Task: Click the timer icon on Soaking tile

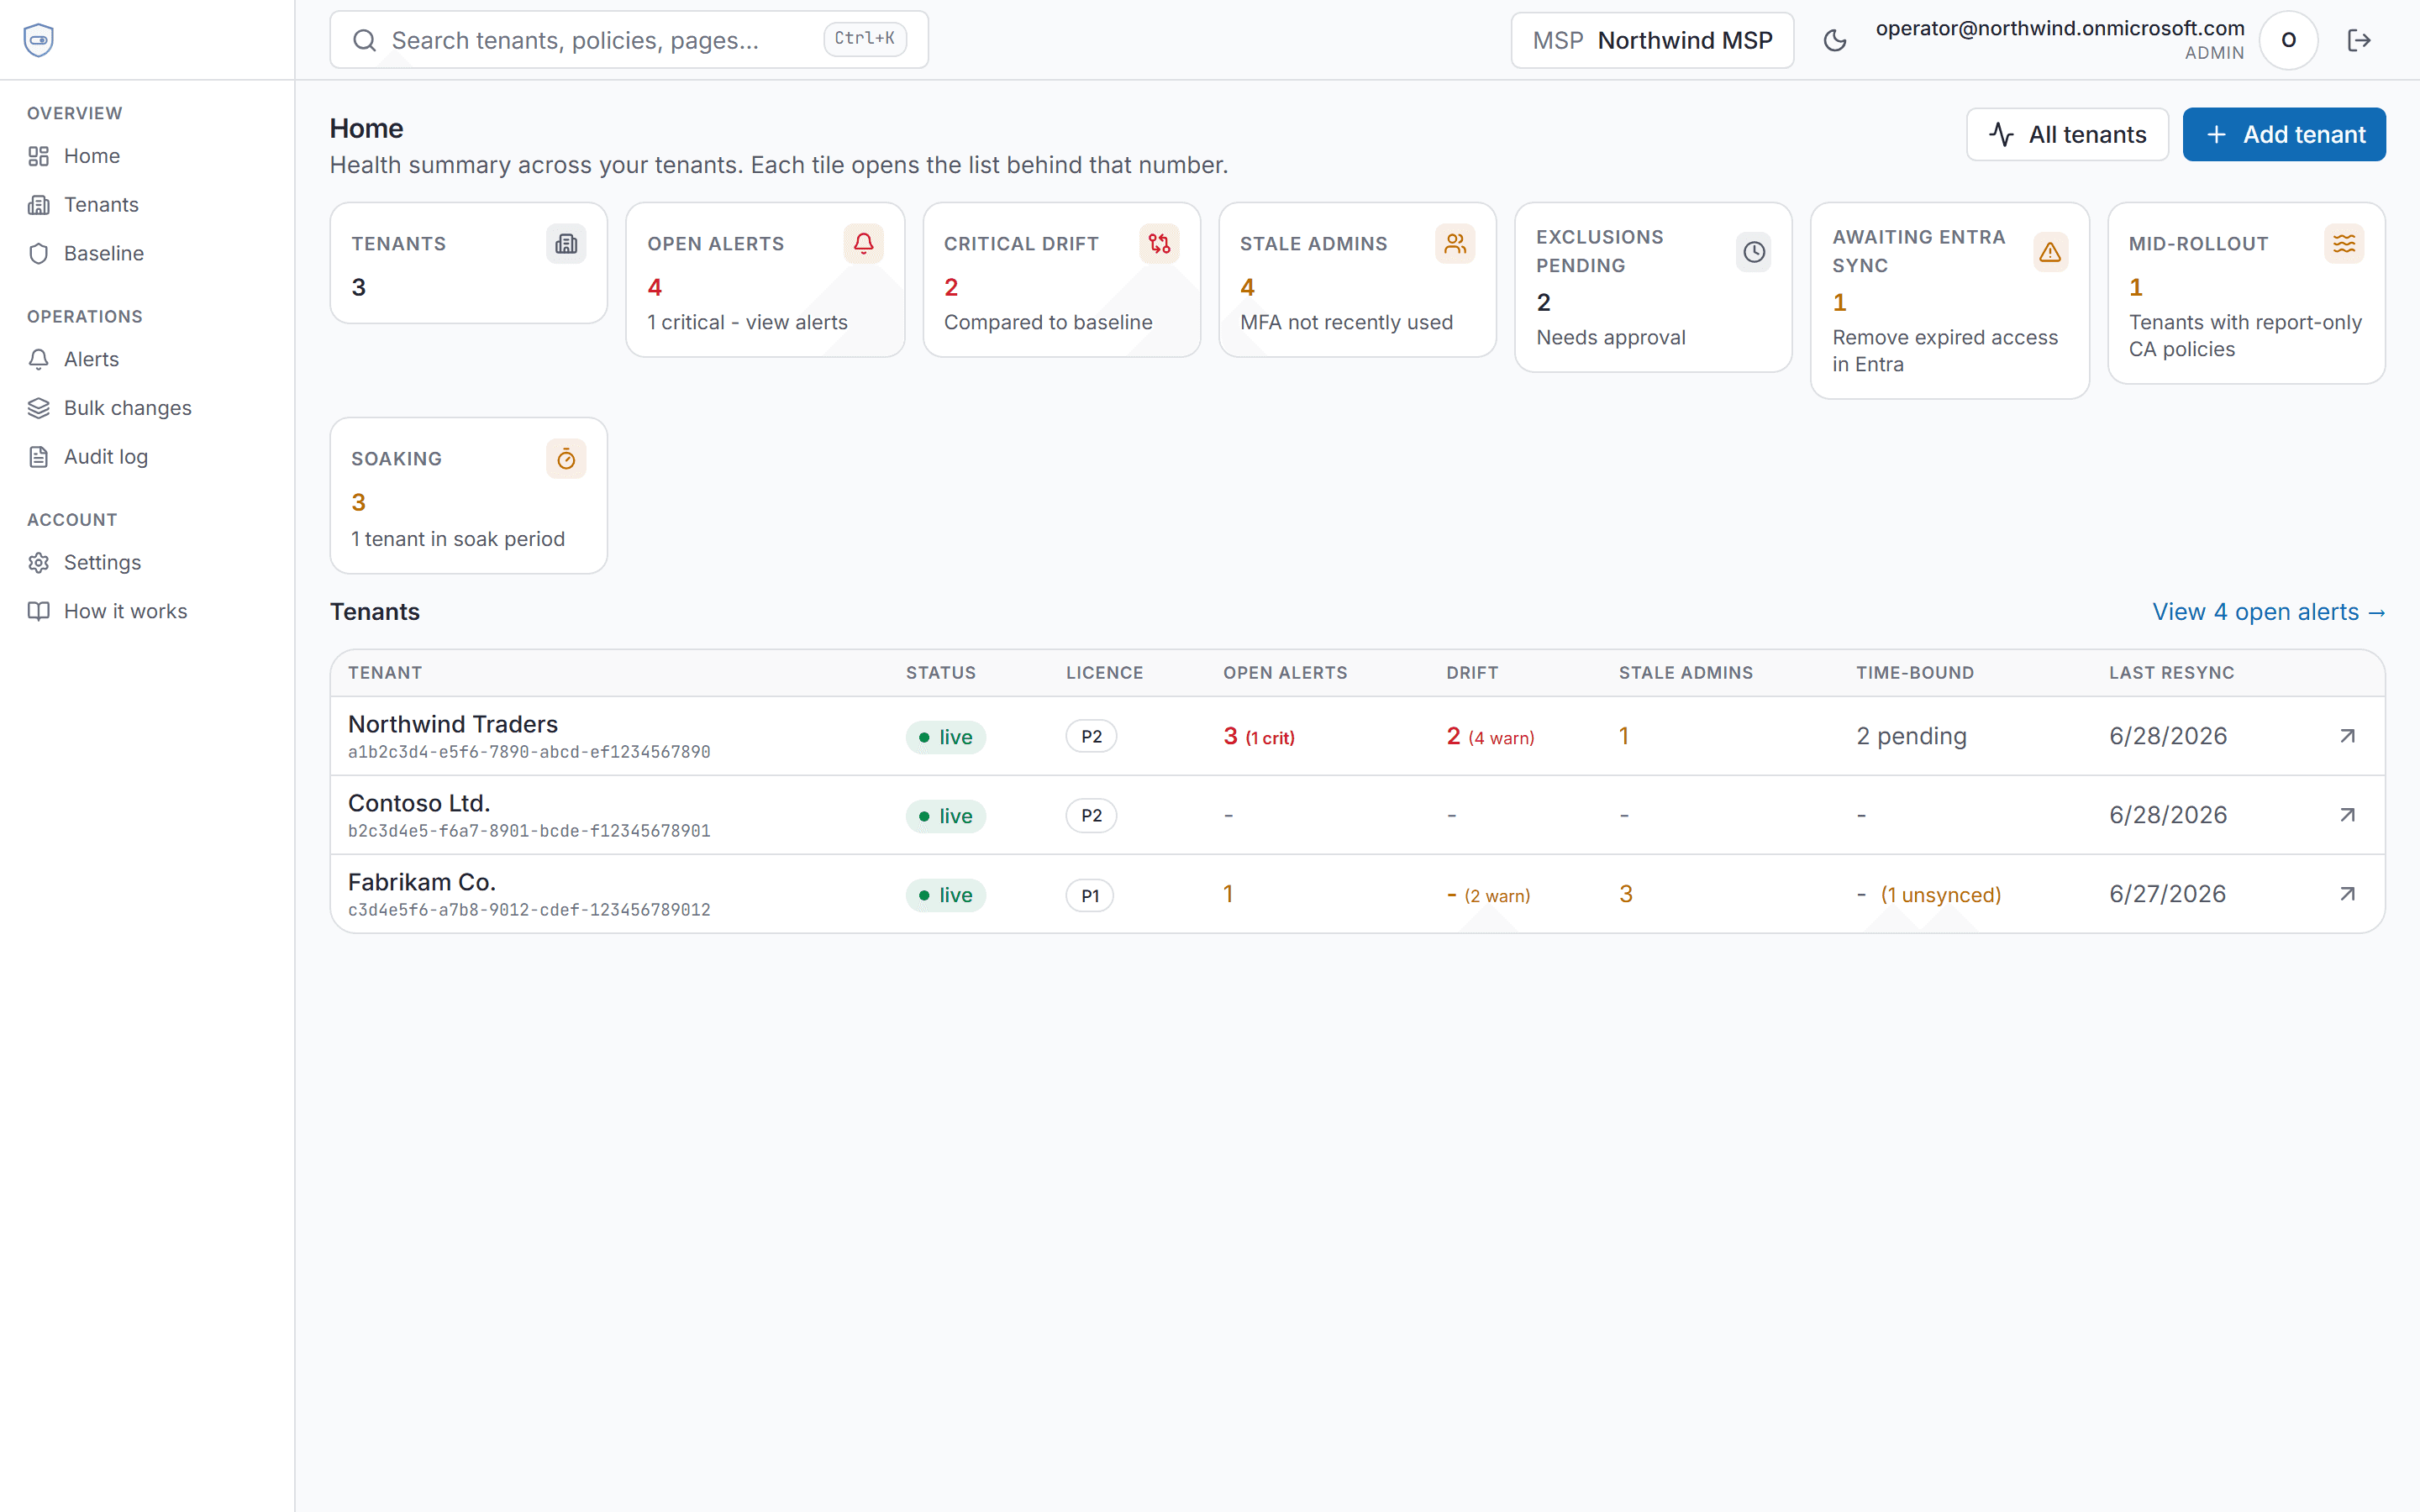Action: [x=566, y=459]
